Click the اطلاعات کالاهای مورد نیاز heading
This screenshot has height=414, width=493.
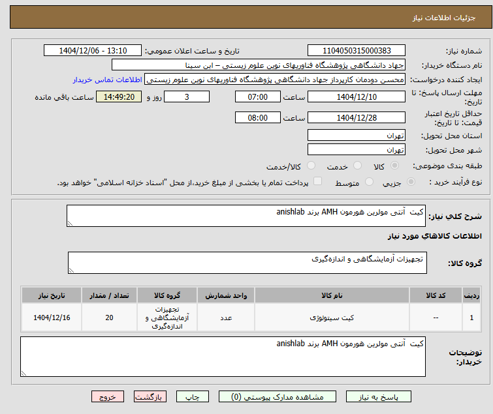[x=434, y=236]
